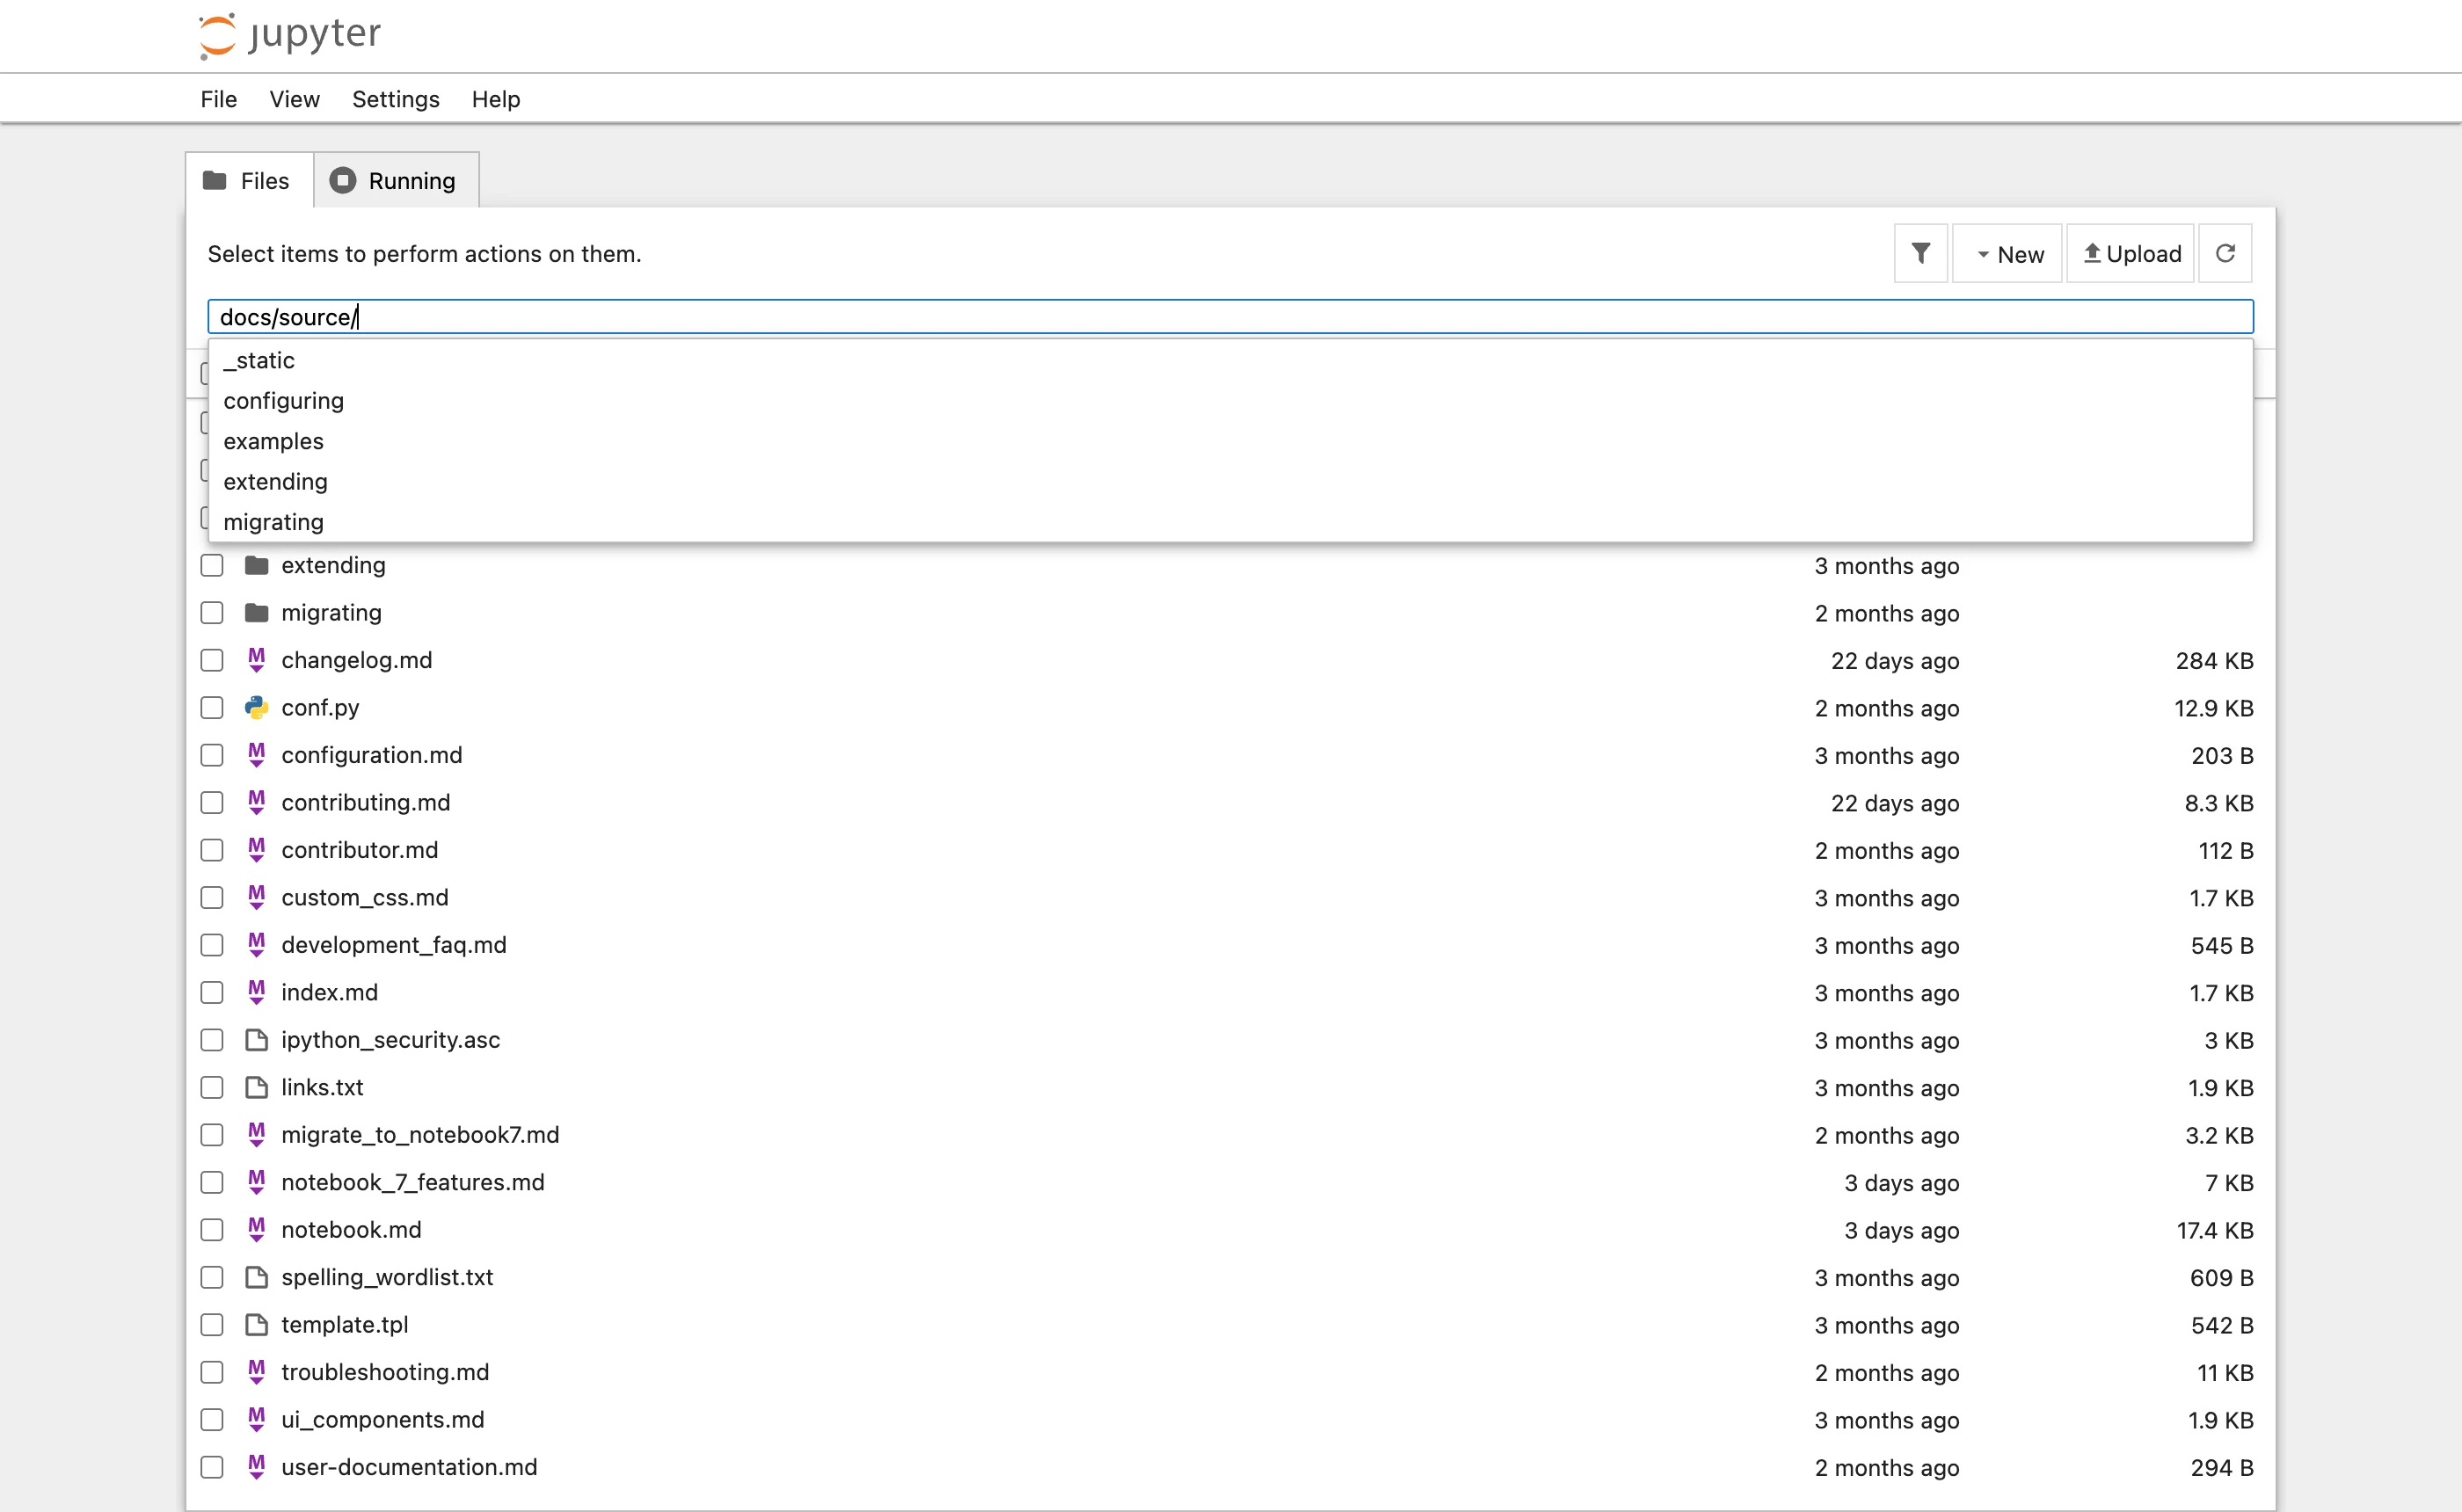This screenshot has height=1512, width=2462.
Task: Tick the checkbox for changelog.md
Action: pyautogui.click(x=212, y=661)
